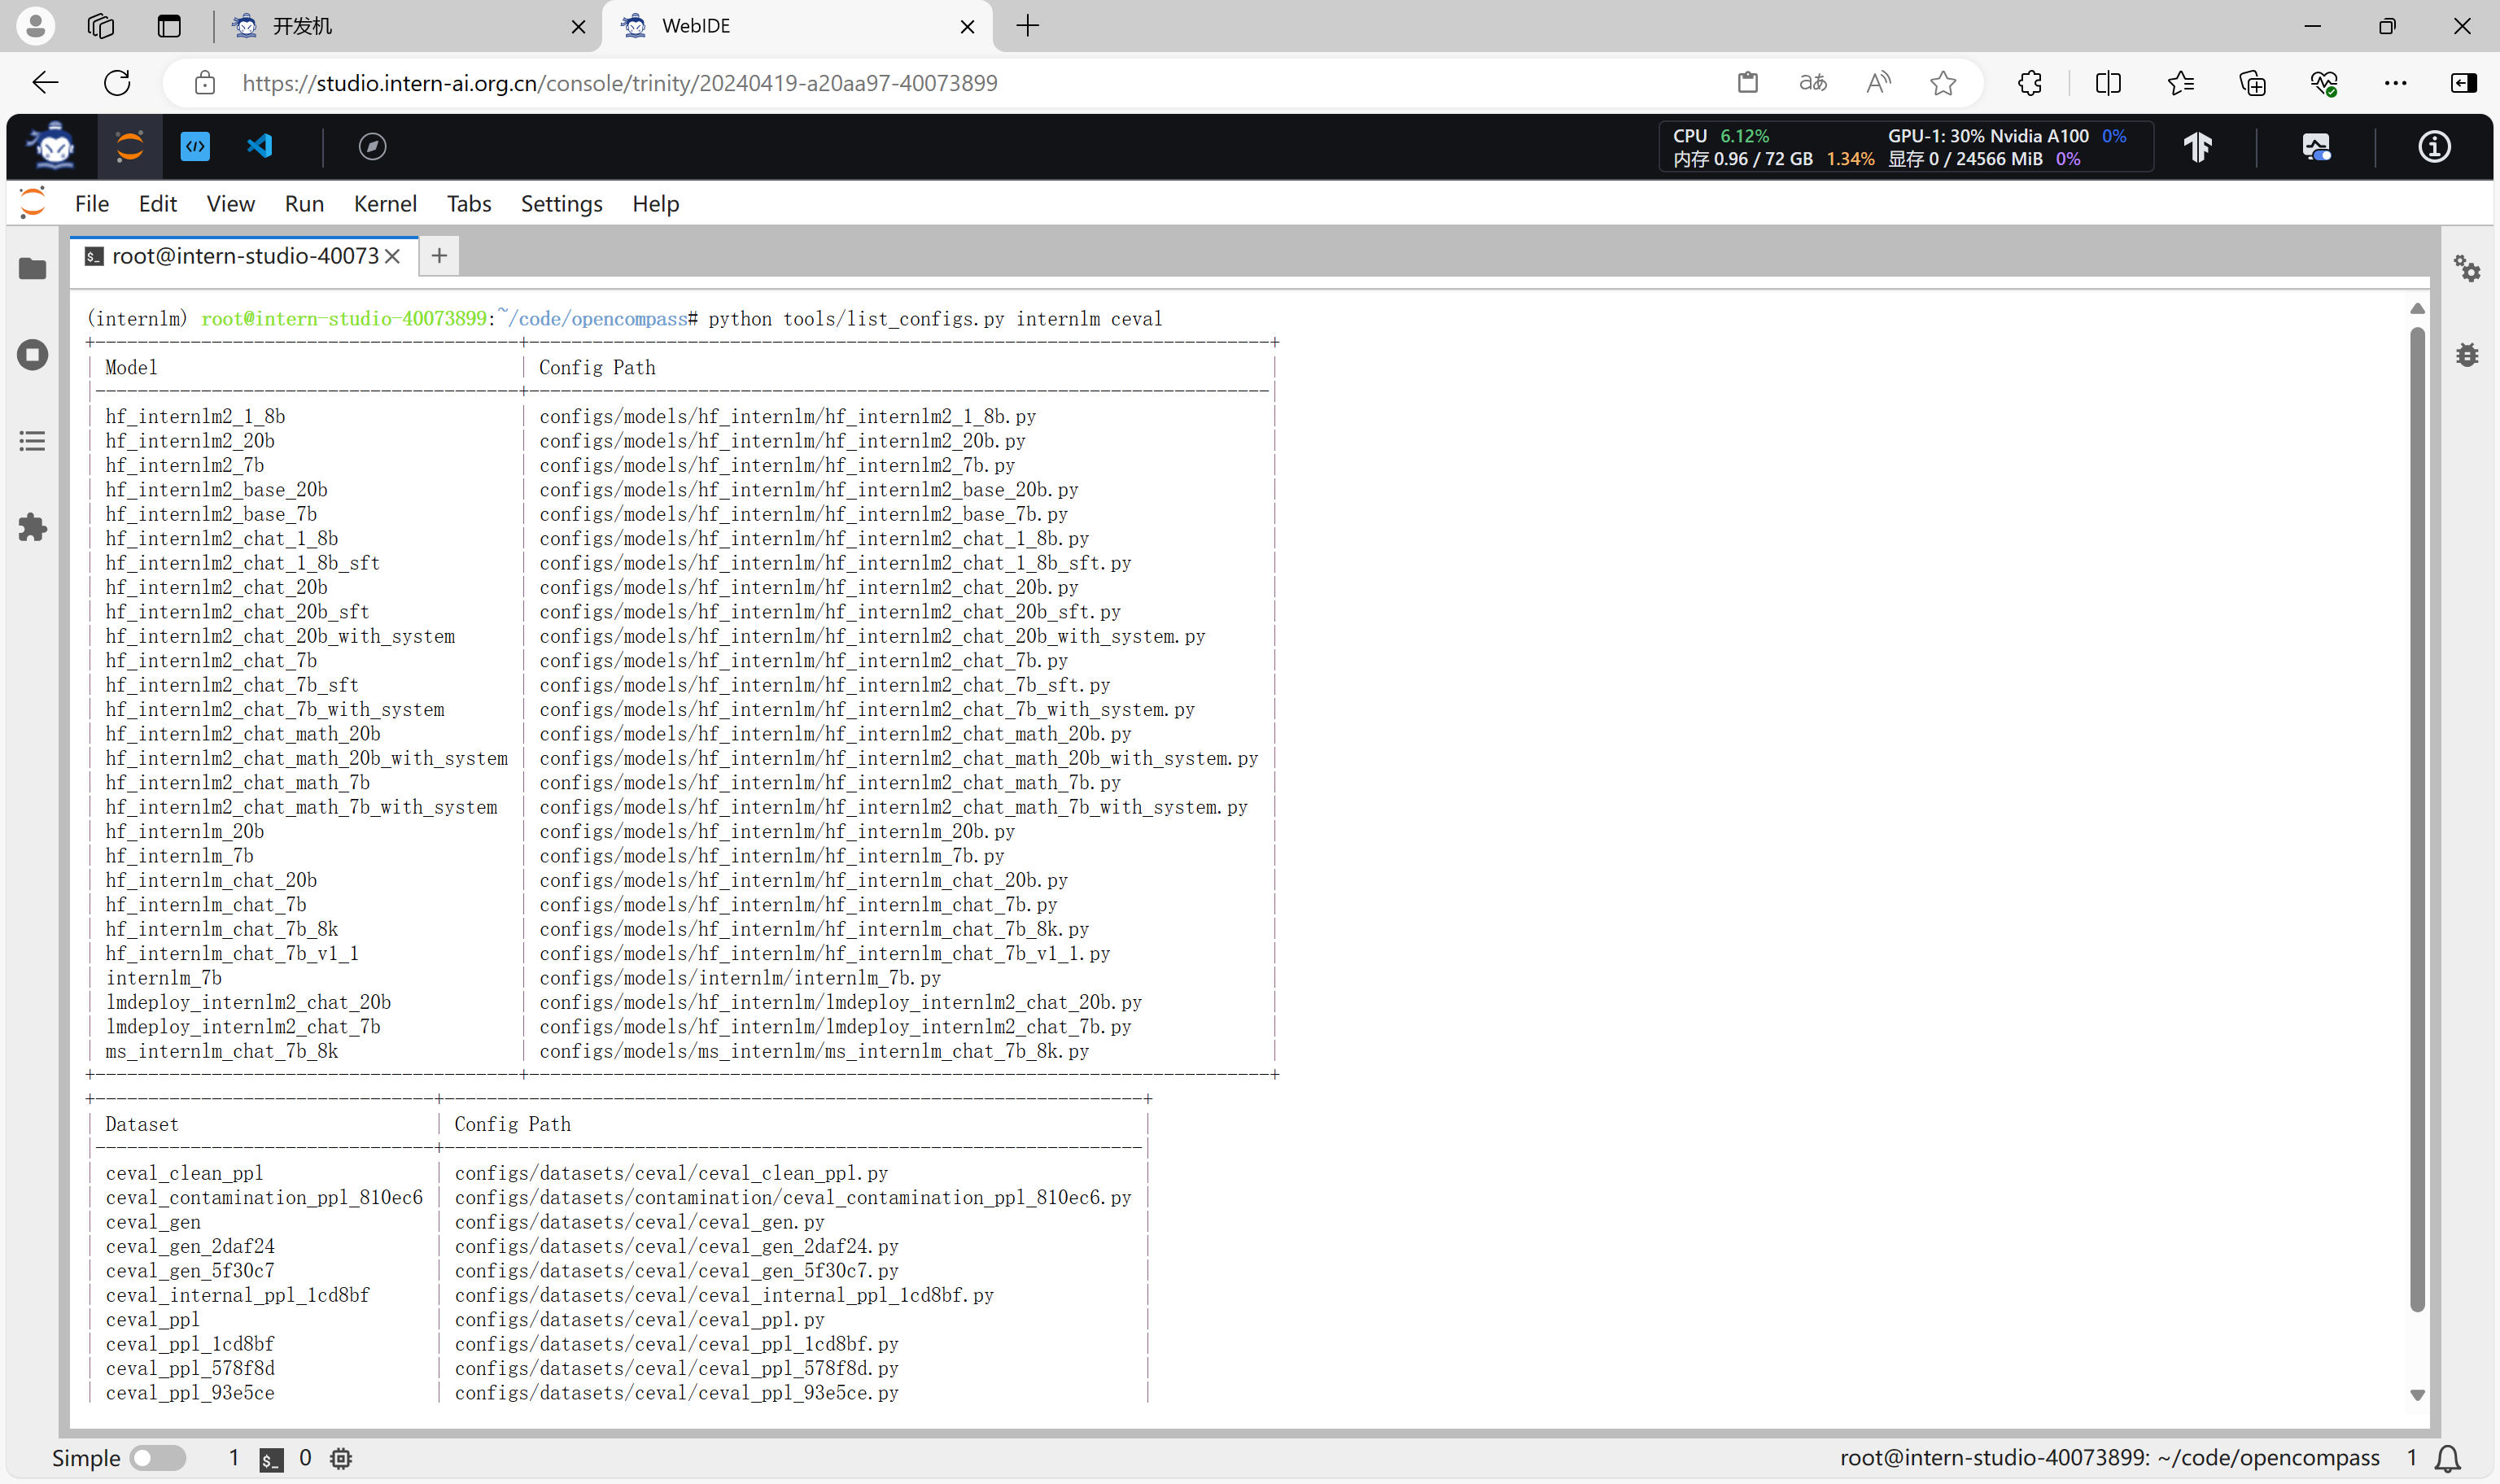Click the ceval_gen dataset row
This screenshot has width=2500, height=1484.
pyautogui.click(x=153, y=1222)
